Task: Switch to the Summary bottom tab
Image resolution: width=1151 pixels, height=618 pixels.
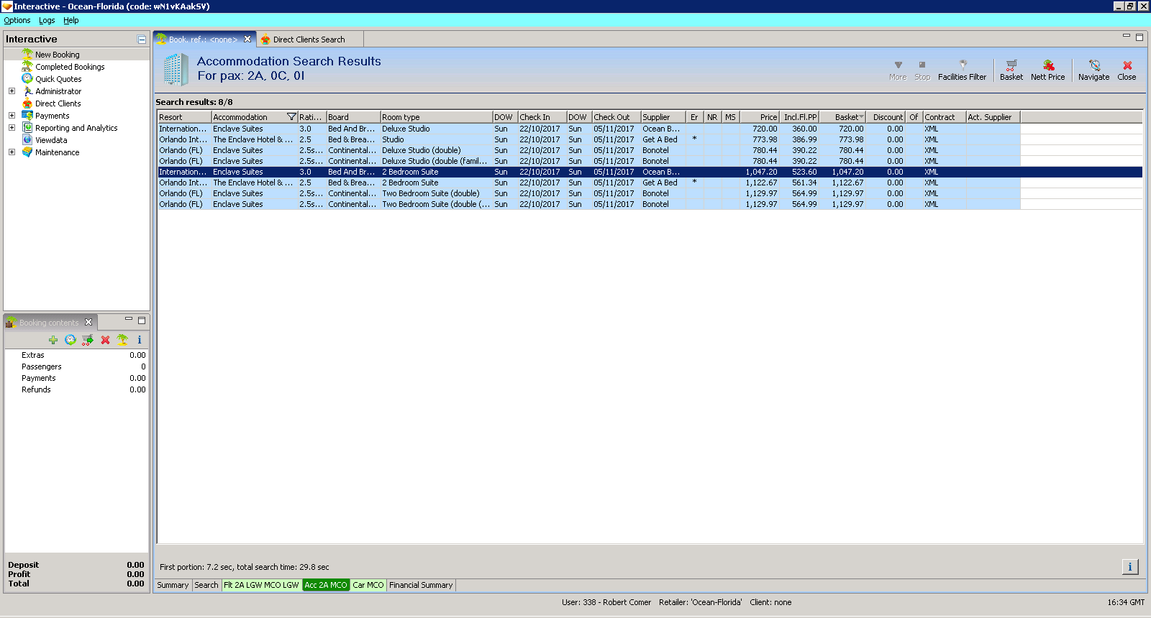Action: (x=173, y=585)
